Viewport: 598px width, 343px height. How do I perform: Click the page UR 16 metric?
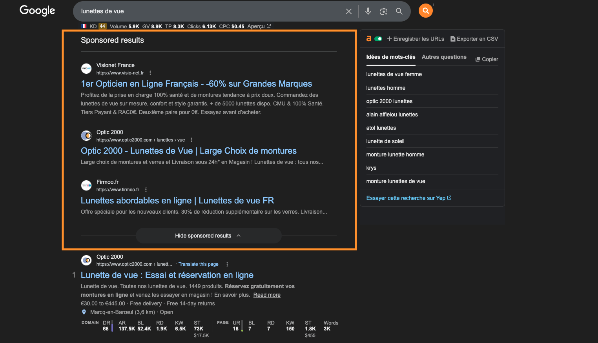(236, 326)
